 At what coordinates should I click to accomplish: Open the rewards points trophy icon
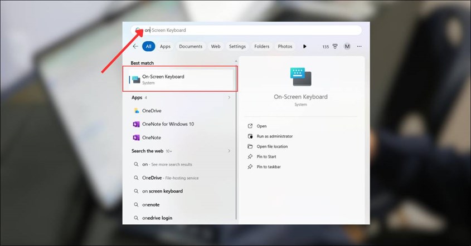point(335,46)
